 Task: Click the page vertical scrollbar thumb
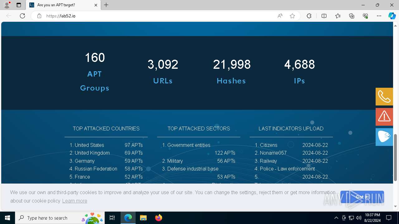pyautogui.click(x=396, y=157)
